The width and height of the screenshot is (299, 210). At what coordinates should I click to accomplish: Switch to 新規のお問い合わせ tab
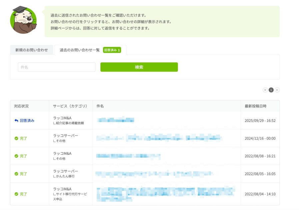tap(32, 50)
